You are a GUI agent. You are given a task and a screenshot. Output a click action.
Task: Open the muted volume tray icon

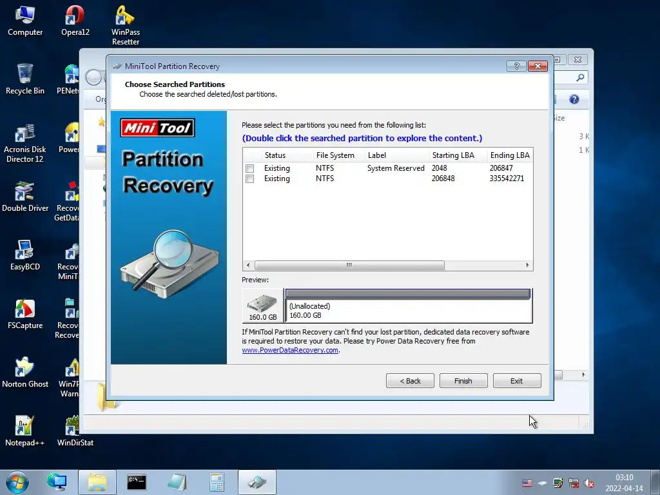tap(589, 483)
